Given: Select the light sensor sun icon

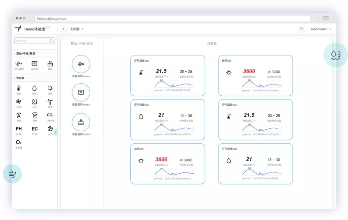Looking at the screenshot, I should (x=50, y=88).
